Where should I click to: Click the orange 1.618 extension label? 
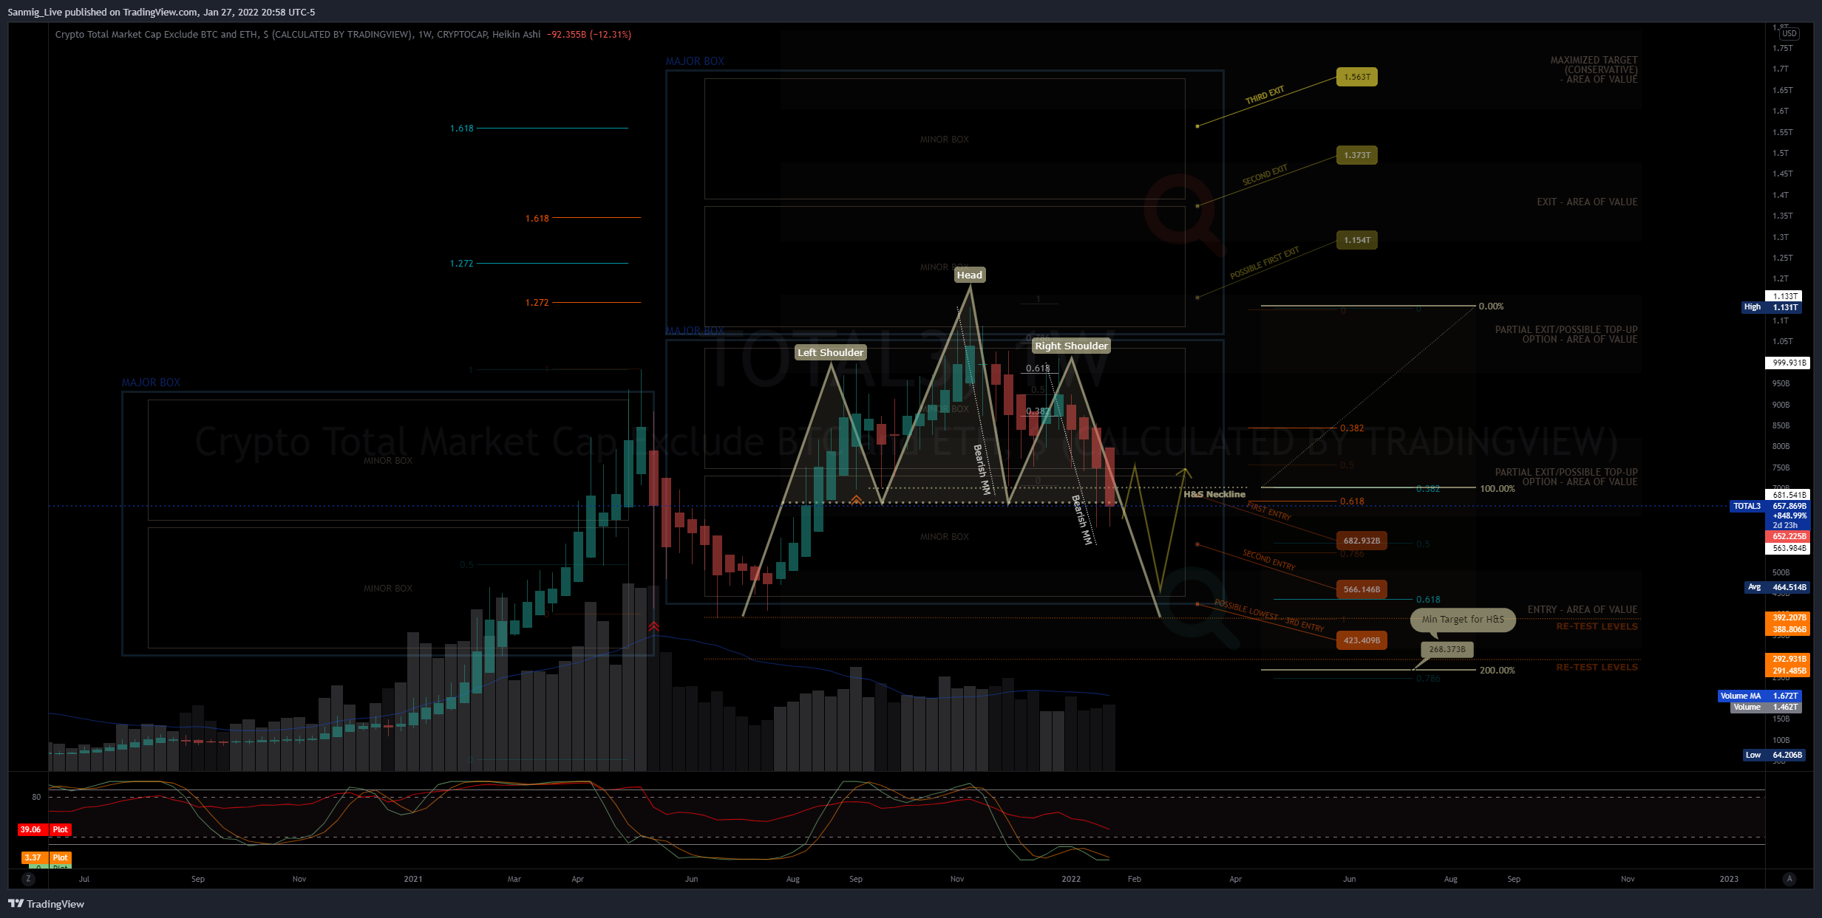click(537, 219)
